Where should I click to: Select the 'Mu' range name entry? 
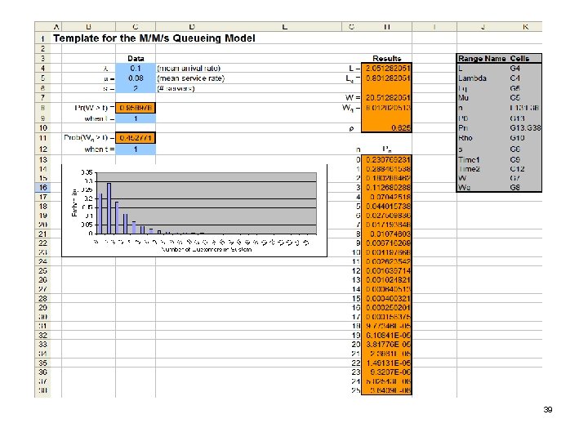point(464,98)
